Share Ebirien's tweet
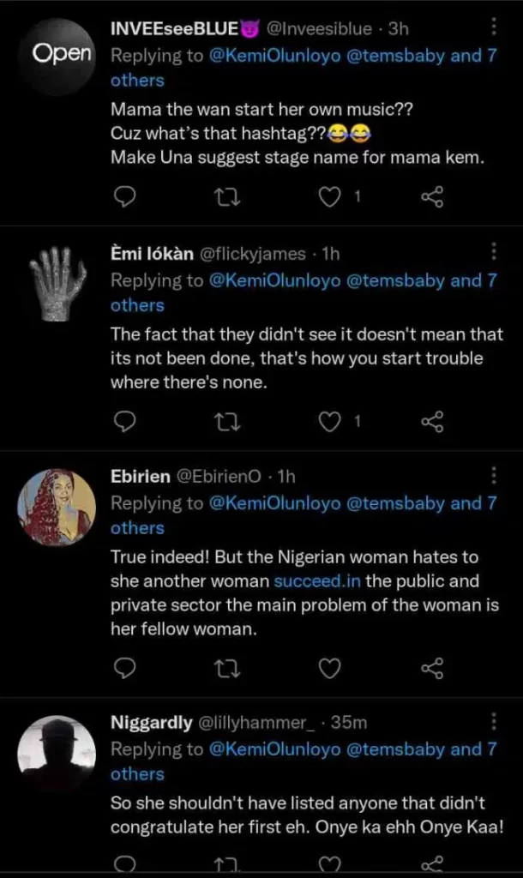The height and width of the screenshot is (878, 523). point(432,667)
